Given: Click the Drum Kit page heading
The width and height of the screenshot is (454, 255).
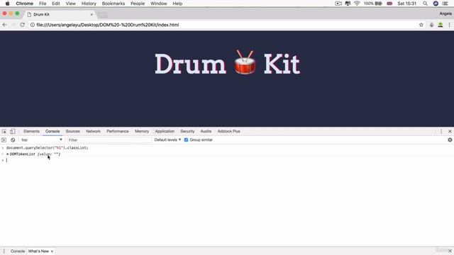Looking at the screenshot, I should [227, 63].
